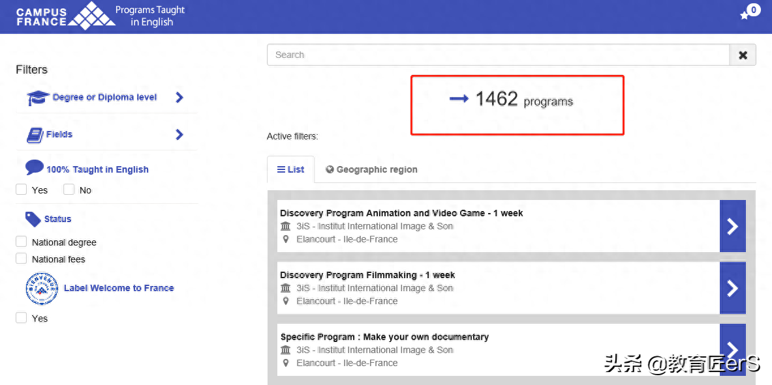
Task: Expand the Fields filter chevron
Action: pos(179,135)
